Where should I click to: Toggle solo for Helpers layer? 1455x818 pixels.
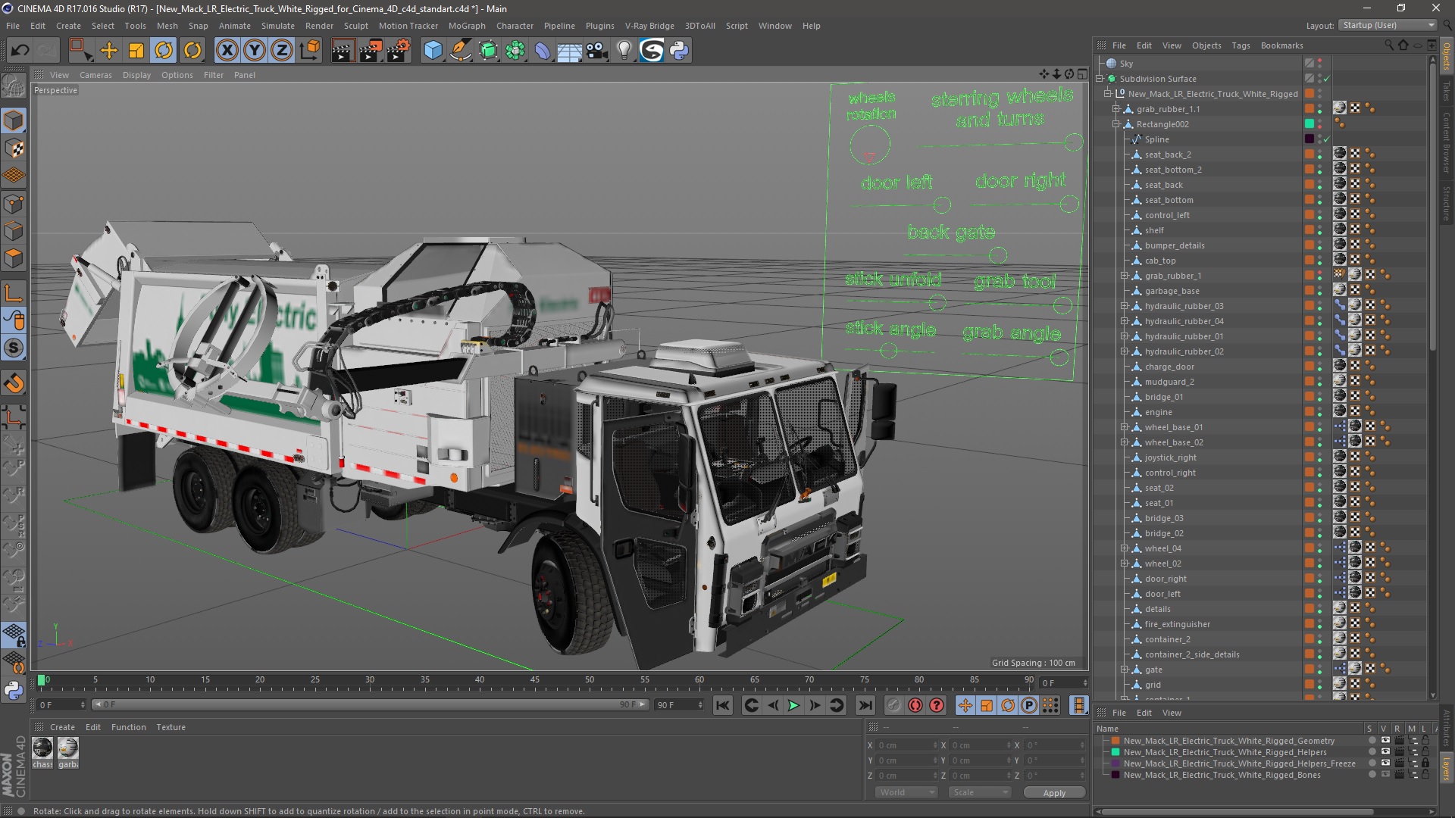(1372, 752)
